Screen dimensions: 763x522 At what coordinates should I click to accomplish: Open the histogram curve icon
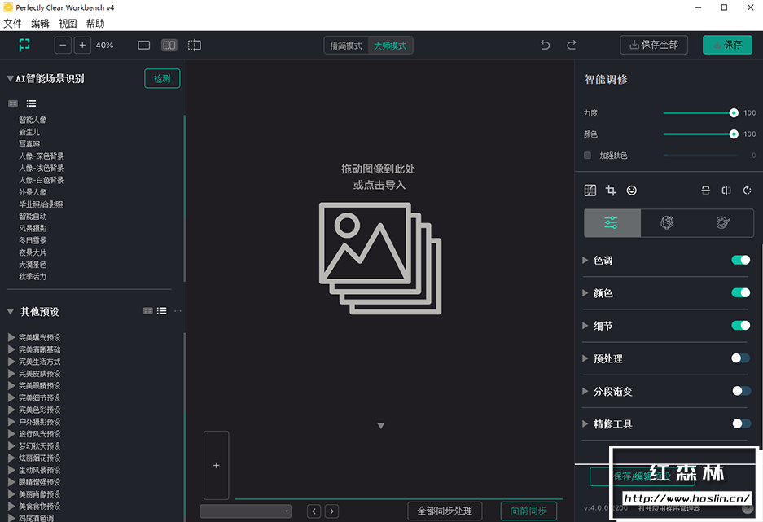tap(590, 191)
